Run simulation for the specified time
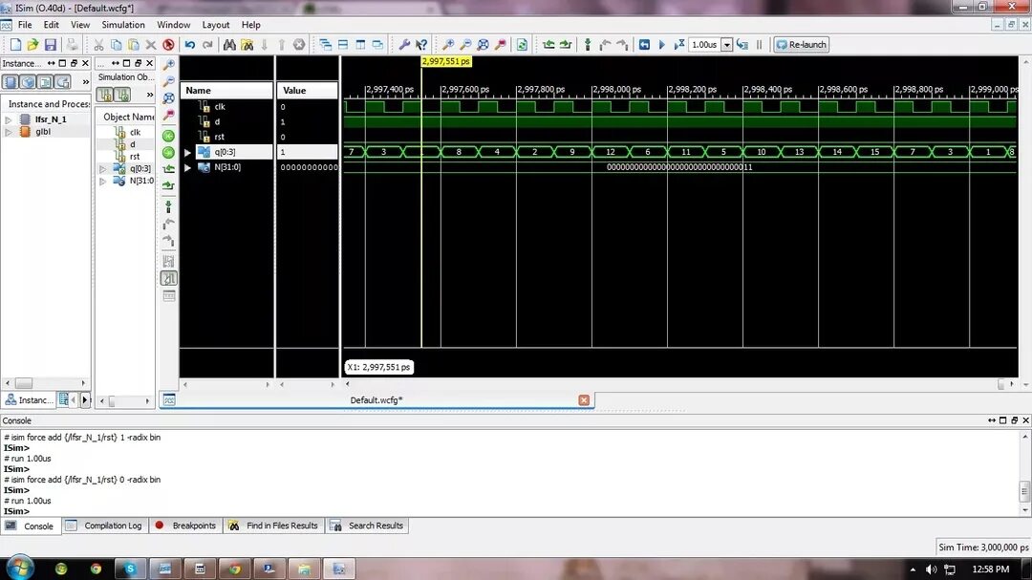Viewport: 1032px width, 580px height. 679,45
